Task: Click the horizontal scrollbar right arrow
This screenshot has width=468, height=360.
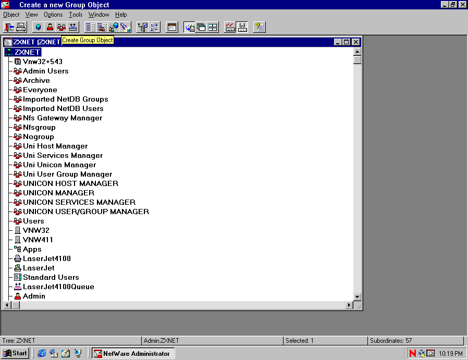Action: [x=349, y=305]
